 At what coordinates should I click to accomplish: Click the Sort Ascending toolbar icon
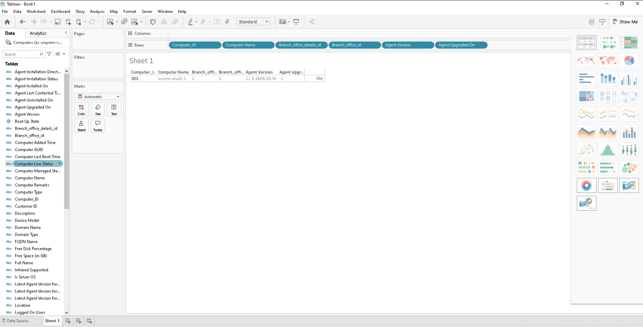[x=164, y=22]
